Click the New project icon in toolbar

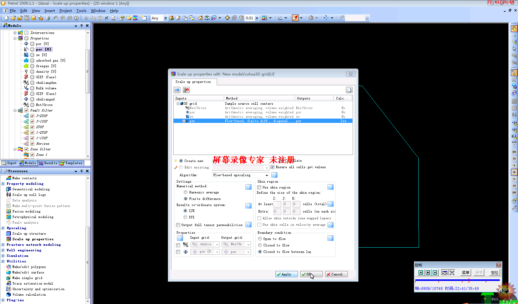6,18
